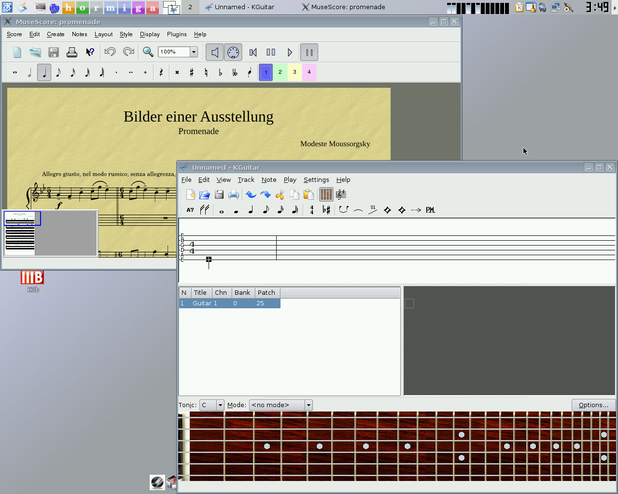Select voice 4 pink swatch in MuseScore

point(309,72)
